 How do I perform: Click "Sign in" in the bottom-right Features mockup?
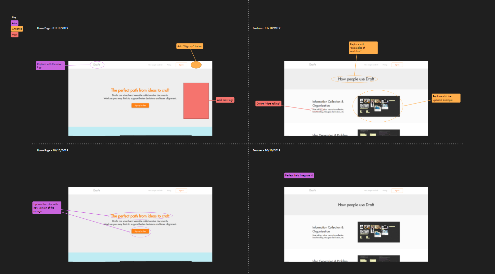click(397, 191)
